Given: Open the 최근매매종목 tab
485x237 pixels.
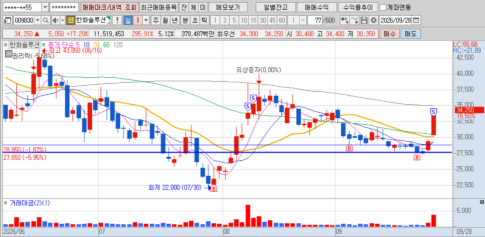Looking at the screenshot, I should [159, 7].
